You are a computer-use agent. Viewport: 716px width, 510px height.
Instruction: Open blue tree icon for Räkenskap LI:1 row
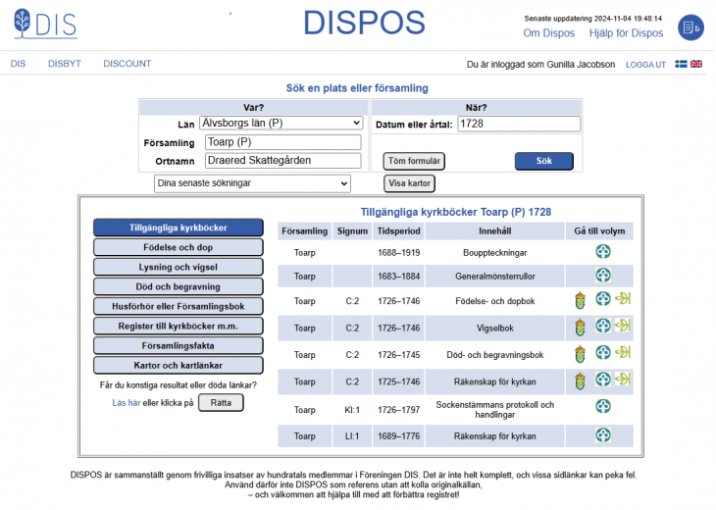(603, 435)
